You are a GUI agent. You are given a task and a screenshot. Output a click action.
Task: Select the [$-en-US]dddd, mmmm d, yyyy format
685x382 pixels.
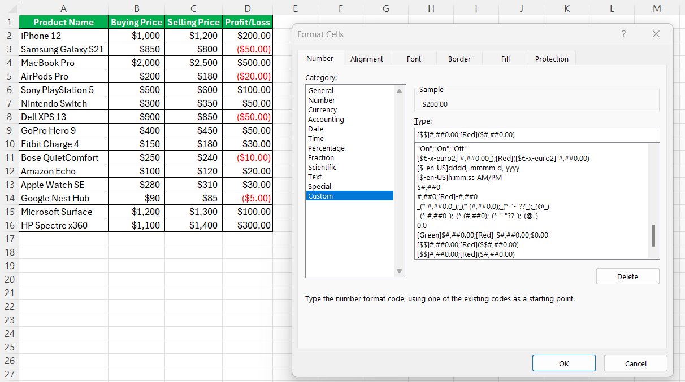[531, 168]
